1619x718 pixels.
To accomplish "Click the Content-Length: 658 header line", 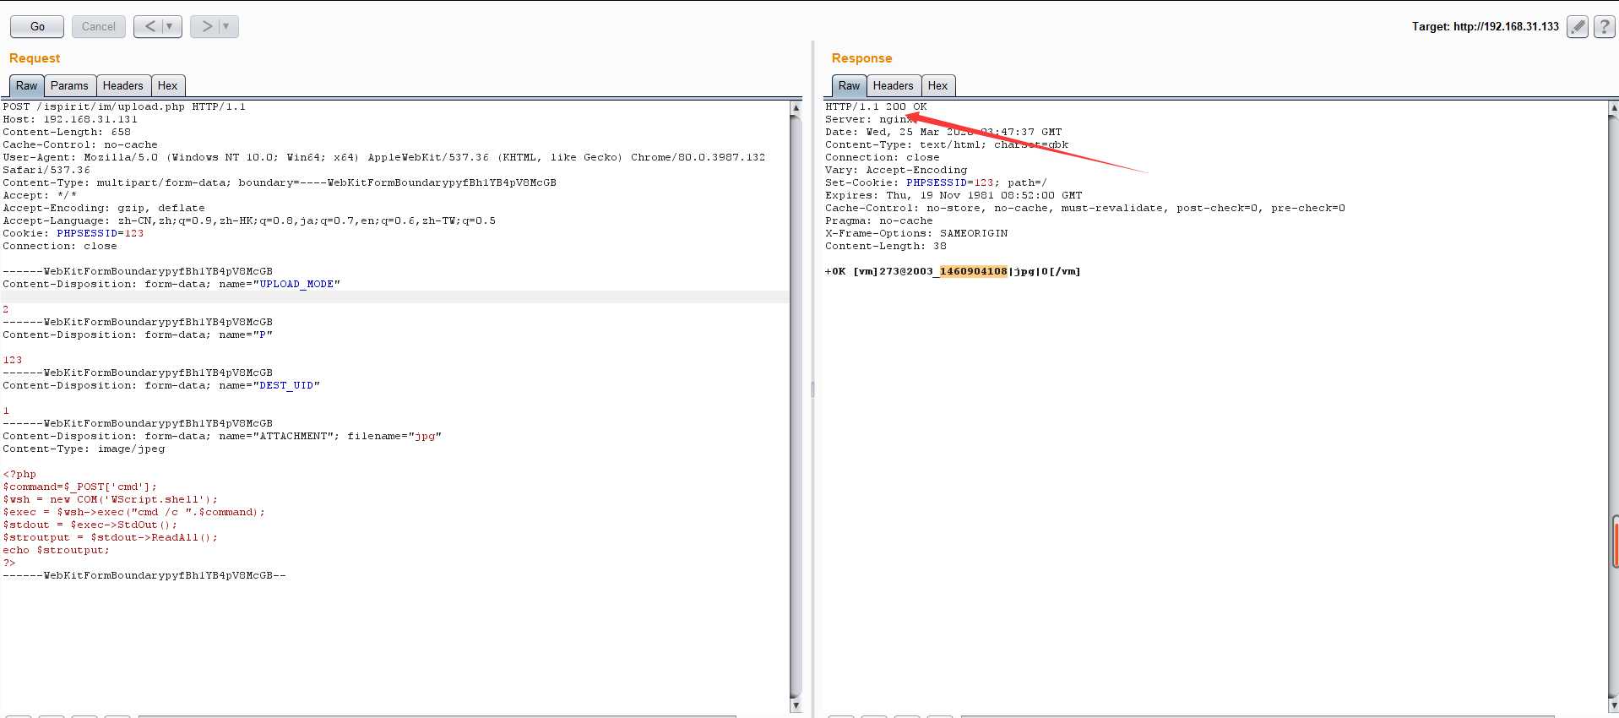I will click(x=67, y=132).
